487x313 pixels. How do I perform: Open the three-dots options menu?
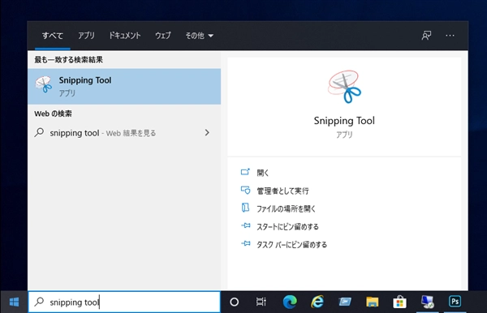pyautogui.click(x=450, y=36)
